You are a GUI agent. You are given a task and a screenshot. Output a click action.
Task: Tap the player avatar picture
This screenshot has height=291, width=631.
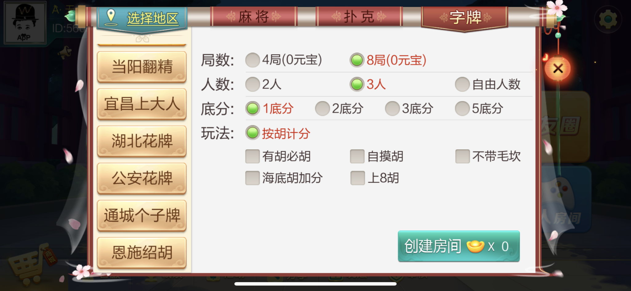25,22
